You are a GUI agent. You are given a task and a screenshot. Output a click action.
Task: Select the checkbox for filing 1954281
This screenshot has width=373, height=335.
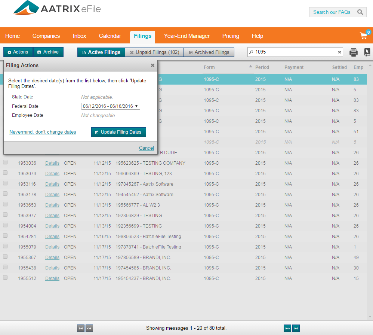5,236
